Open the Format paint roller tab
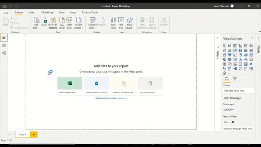Screen dimensions: 261x147 (x=235, y=79)
